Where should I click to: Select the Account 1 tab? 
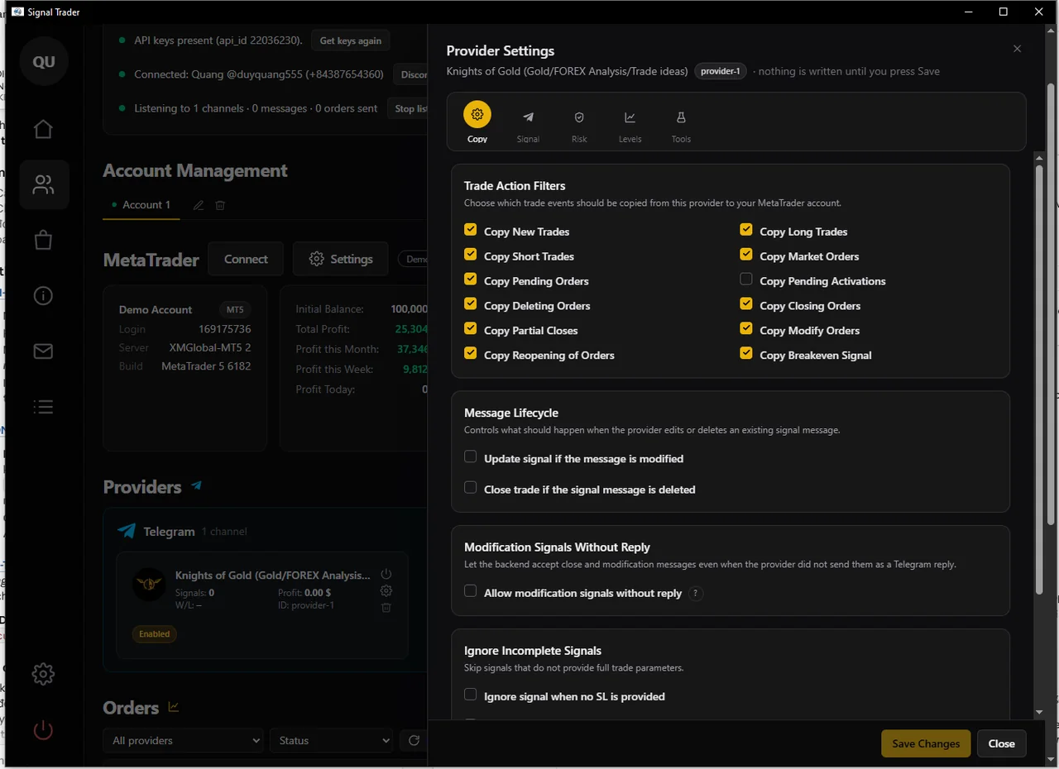141,205
